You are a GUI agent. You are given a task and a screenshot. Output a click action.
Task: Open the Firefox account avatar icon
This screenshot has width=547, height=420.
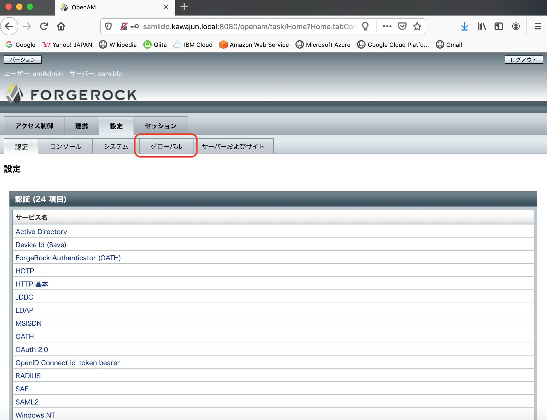(x=516, y=26)
